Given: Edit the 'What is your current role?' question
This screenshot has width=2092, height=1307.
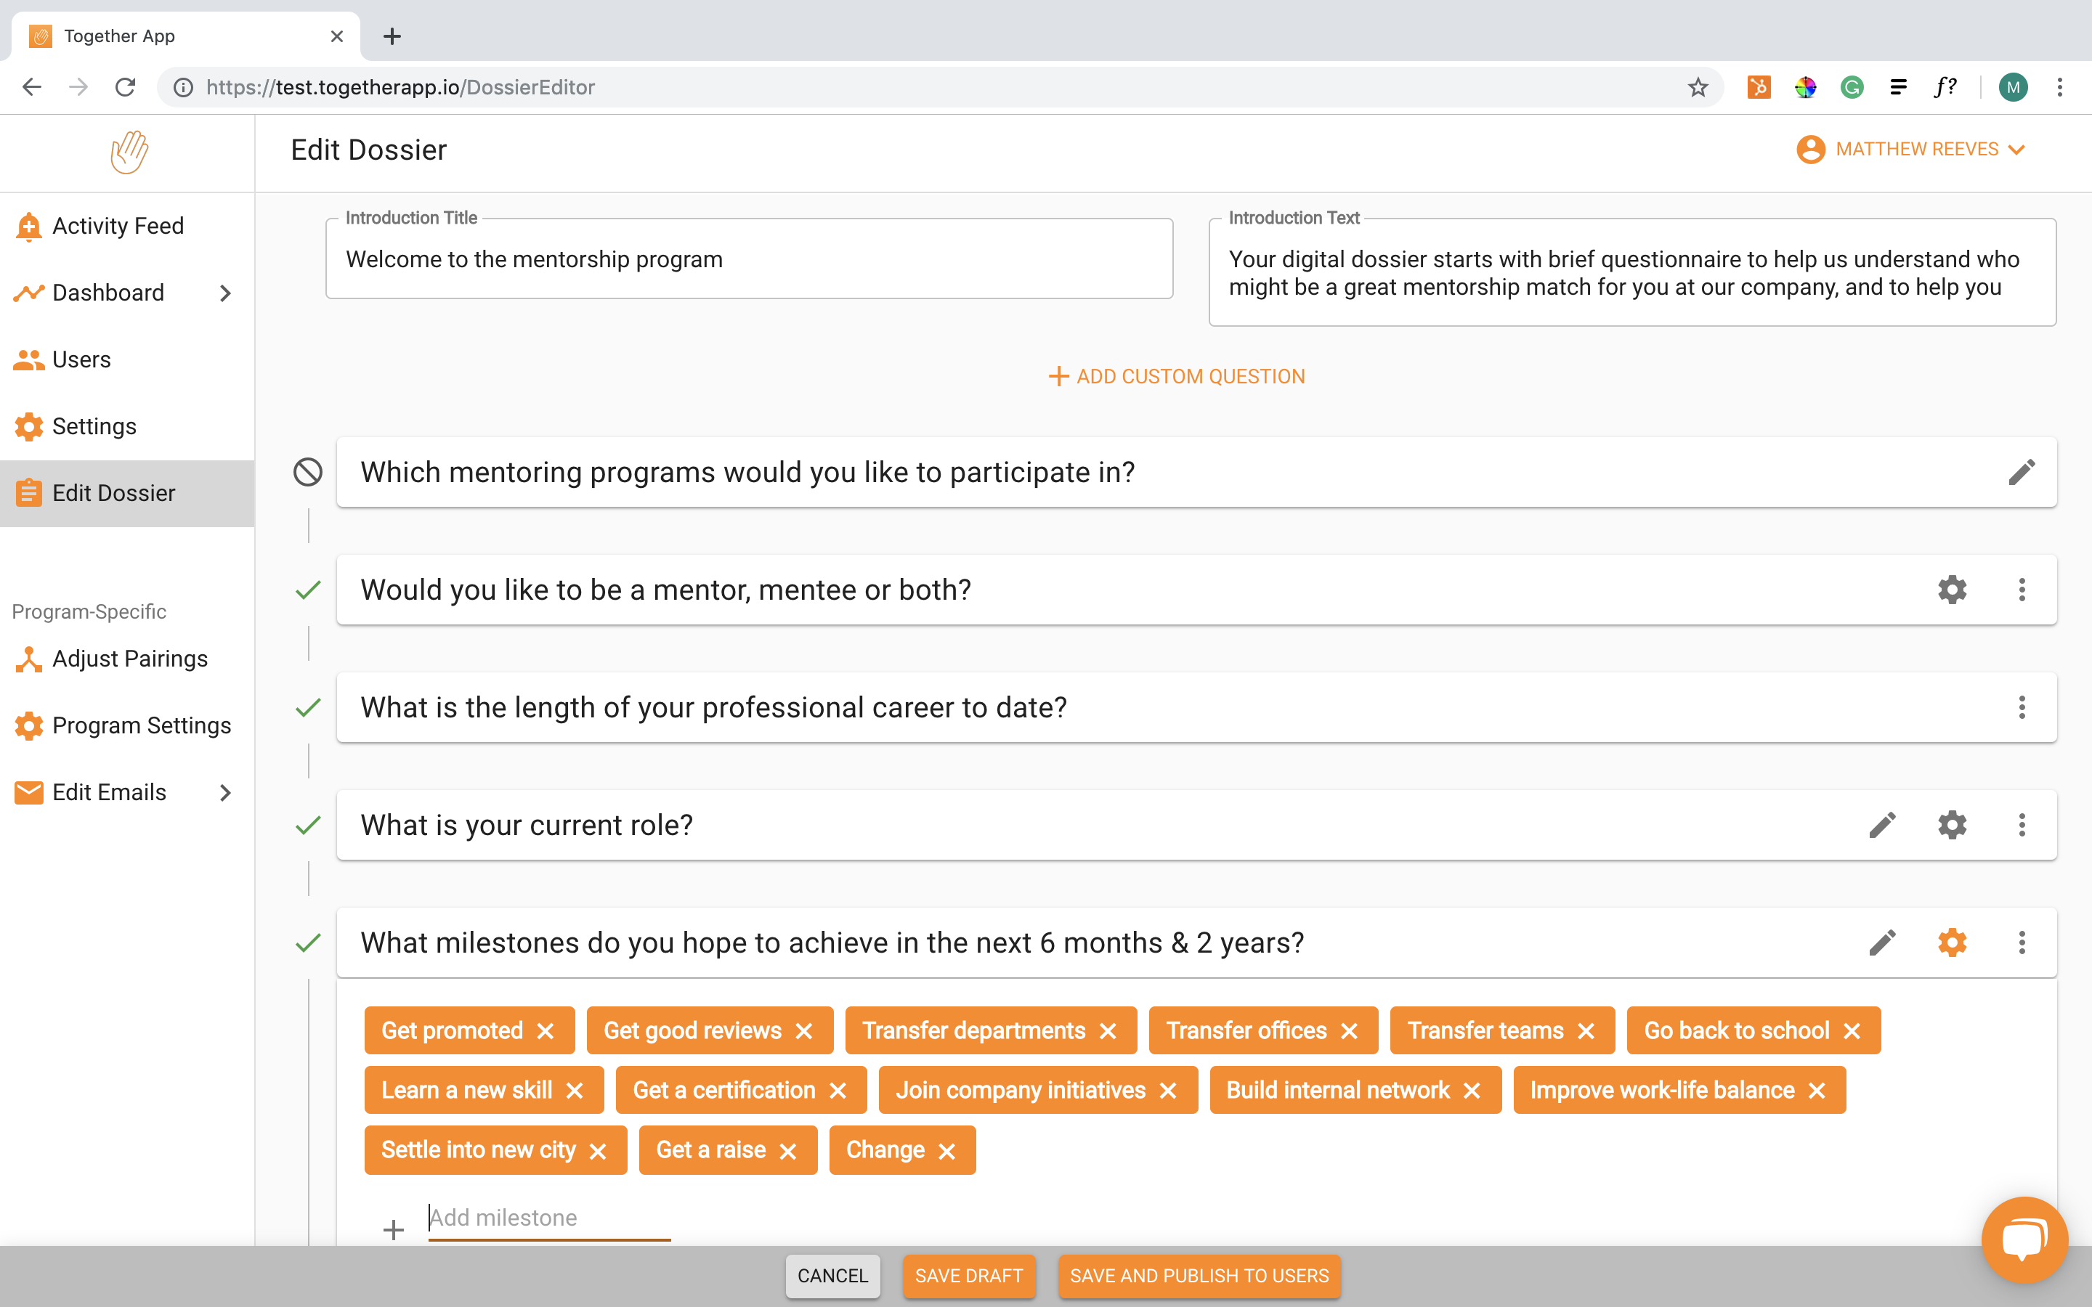Looking at the screenshot, I should (x=1882, y=825).
